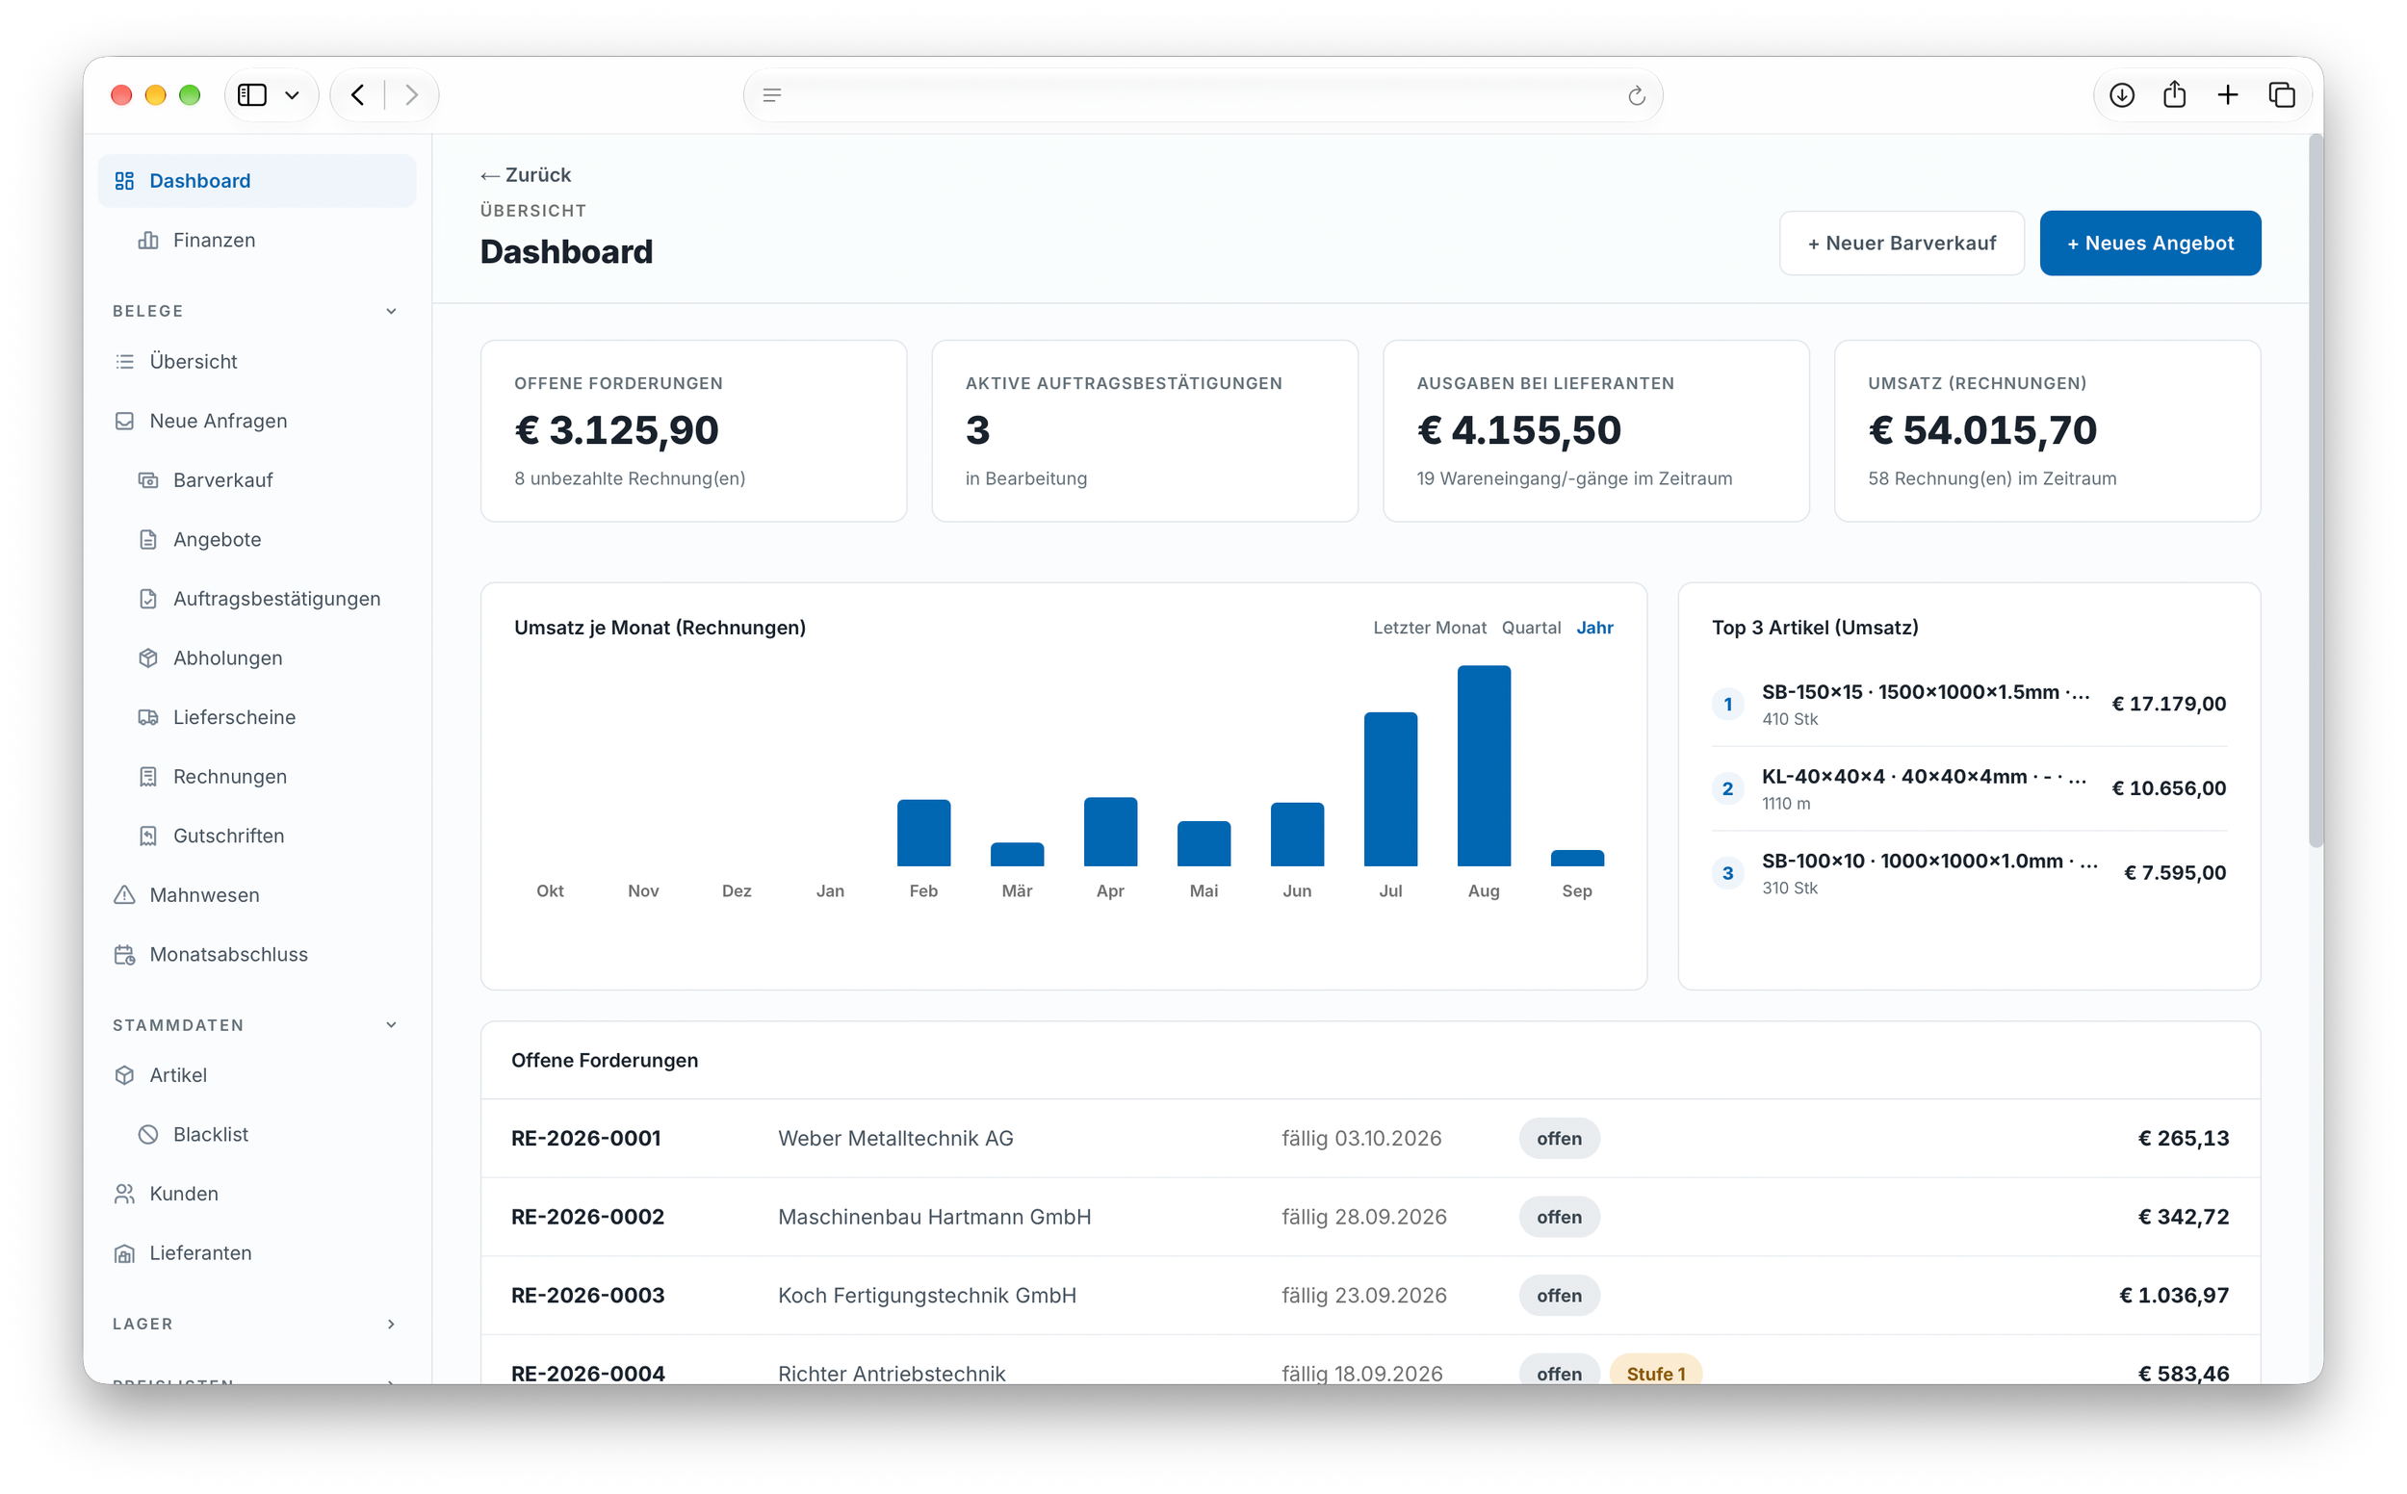Open invoice RE-2026-0002

click(1369, 1218)
